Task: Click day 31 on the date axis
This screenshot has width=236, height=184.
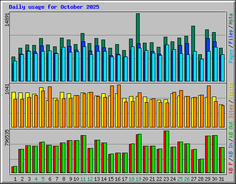Action: pos(221,179)
